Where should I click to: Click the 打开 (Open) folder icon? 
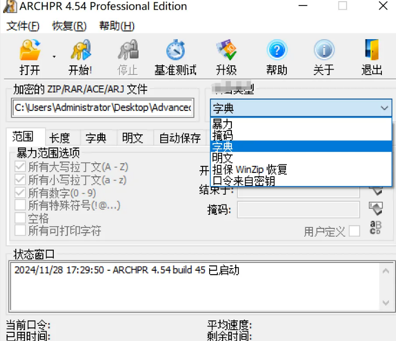30,50
